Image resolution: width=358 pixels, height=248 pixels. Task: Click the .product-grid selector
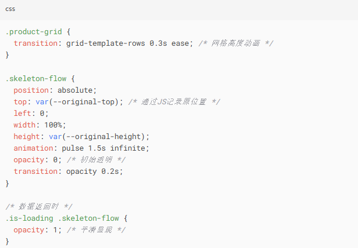[x=34, y=32]
